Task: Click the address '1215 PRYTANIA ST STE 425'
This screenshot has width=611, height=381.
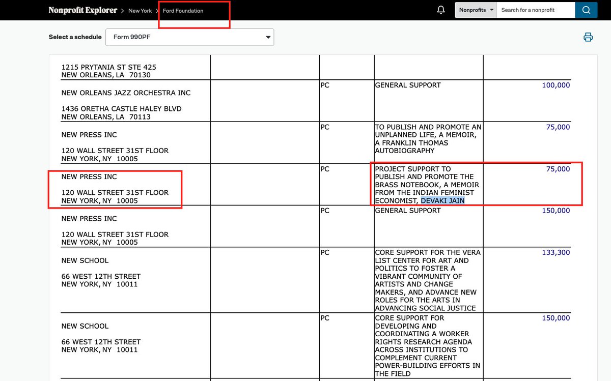Action: tap(108, 67)
